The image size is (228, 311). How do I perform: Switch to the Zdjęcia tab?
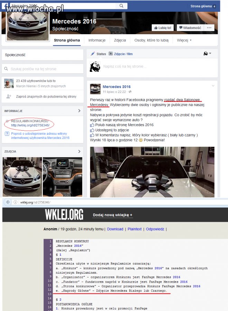pyautogui.click(x=120, y=40)
